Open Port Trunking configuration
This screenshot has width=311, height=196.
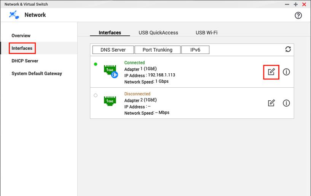click(157, 50)
